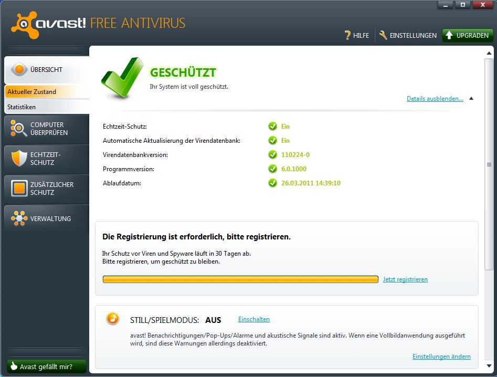This screenshot has height=377, width=497.
Task: Click the wrench Einstellungen icon
Action: click(383, 35)
